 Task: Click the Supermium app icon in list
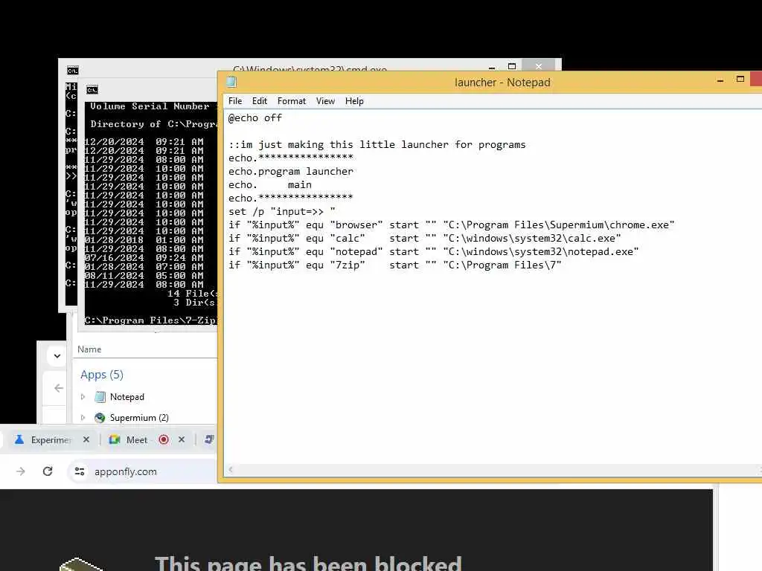[x=100, y=418]
